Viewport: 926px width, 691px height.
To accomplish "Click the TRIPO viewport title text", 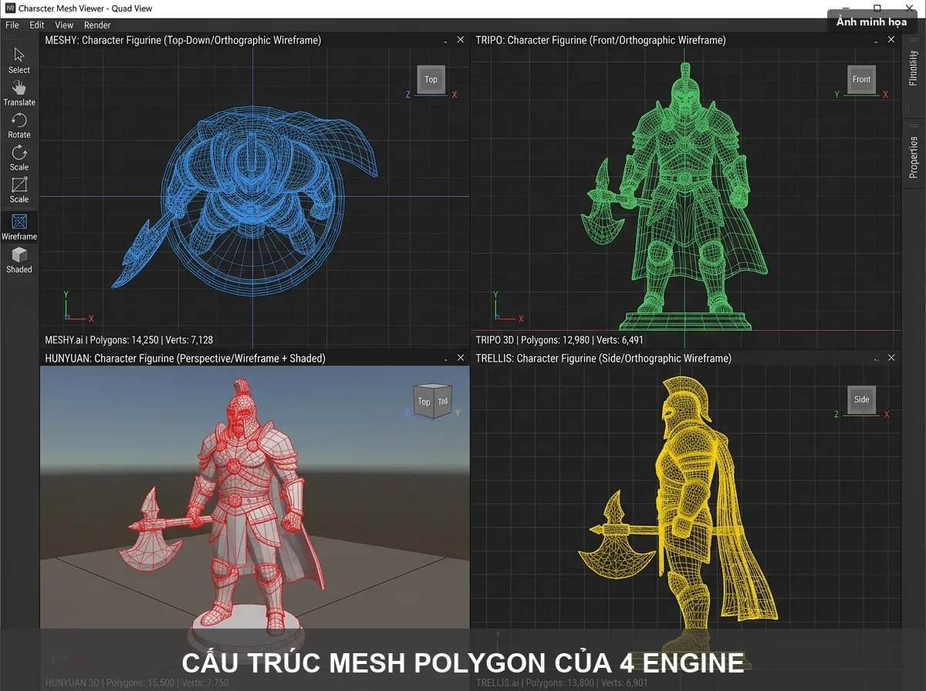I will click(600, 40).
